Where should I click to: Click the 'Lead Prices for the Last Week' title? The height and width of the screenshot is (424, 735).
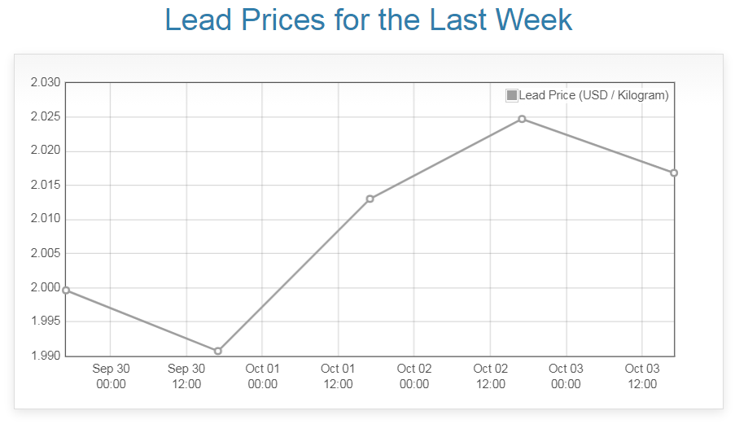point(368,20)
